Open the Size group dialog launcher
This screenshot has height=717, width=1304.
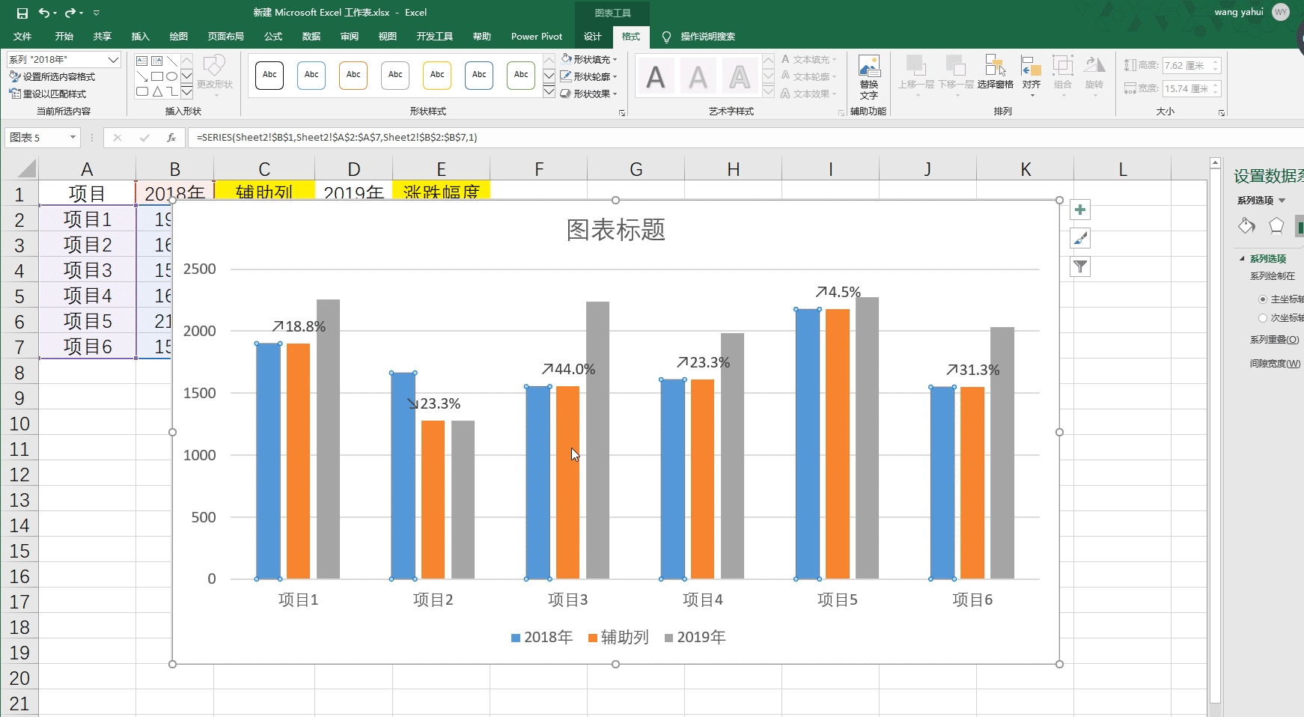point(1222,113)
